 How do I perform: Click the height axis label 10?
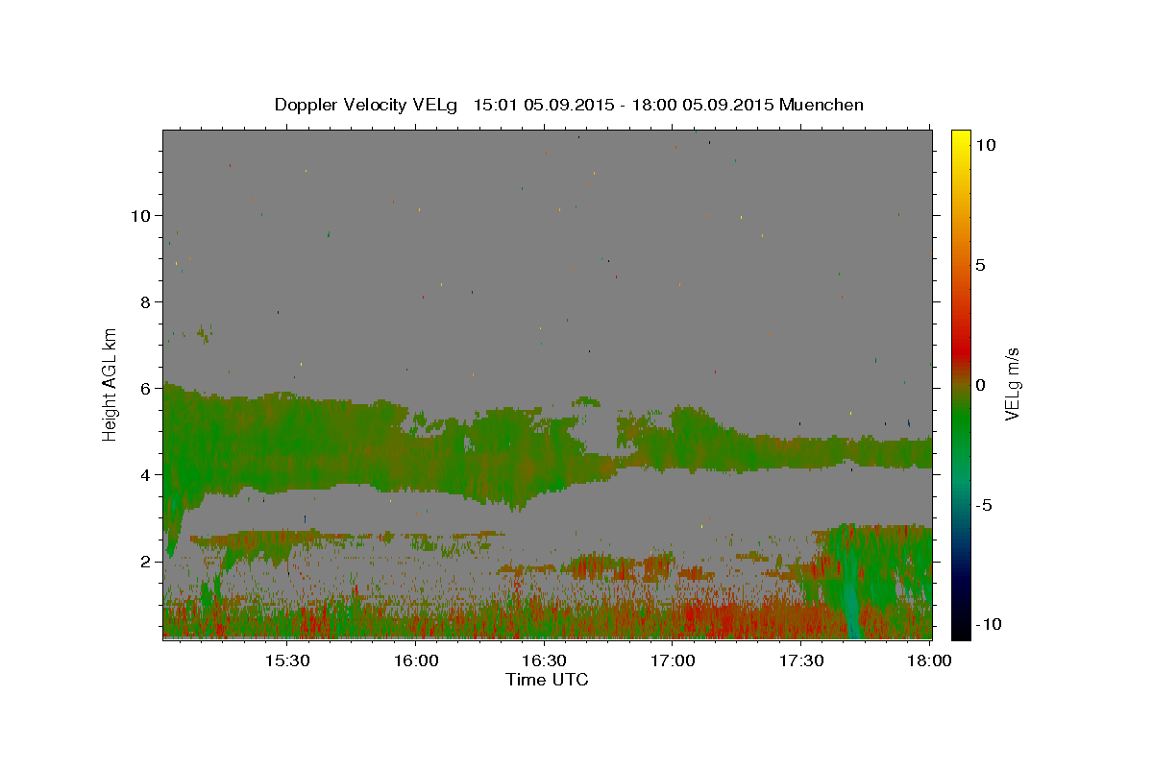[x=140, y=215]
